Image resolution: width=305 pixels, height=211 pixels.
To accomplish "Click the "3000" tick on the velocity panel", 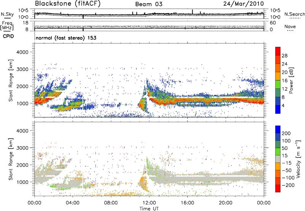I will (22, 148).
